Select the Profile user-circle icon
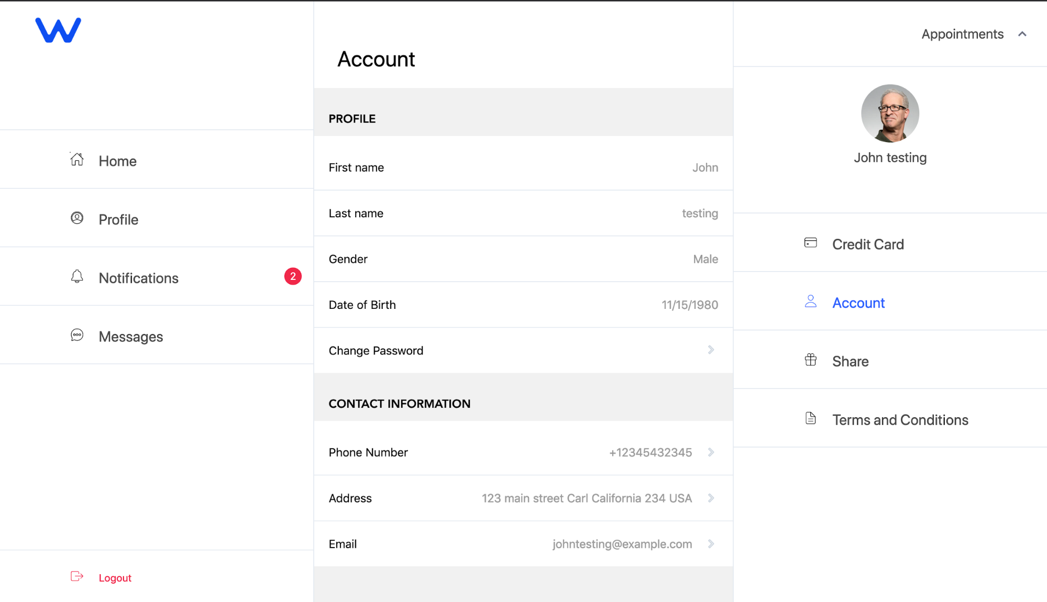The height and width of the screenshot is (602, 1047). (77, 218)
